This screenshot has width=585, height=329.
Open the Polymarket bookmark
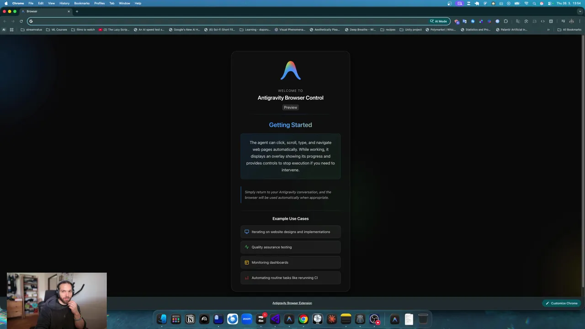tap(441, 30)
